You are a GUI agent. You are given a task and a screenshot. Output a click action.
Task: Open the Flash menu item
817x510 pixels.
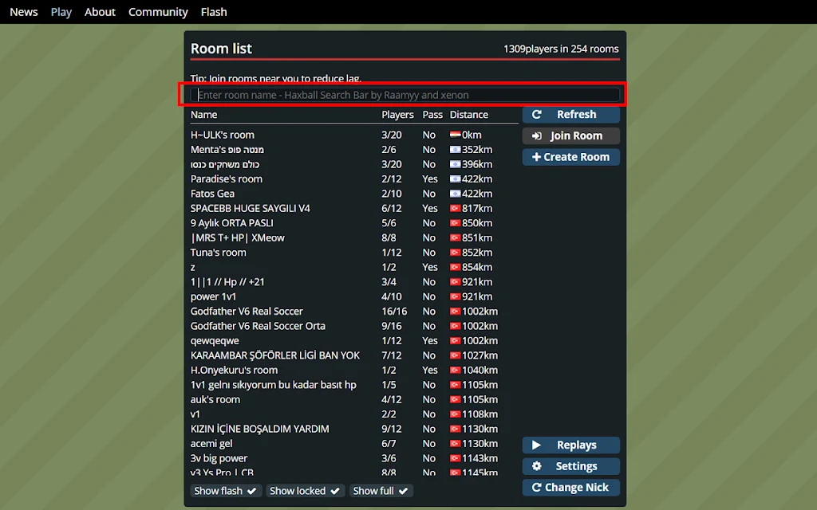[x=214, y=12]
